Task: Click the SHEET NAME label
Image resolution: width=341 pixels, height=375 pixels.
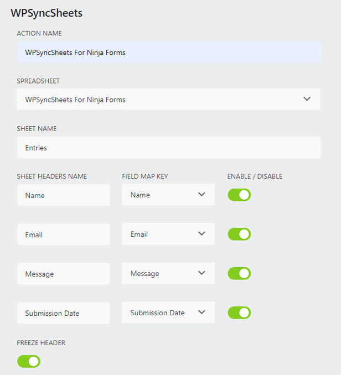Action: pos(37,129)
